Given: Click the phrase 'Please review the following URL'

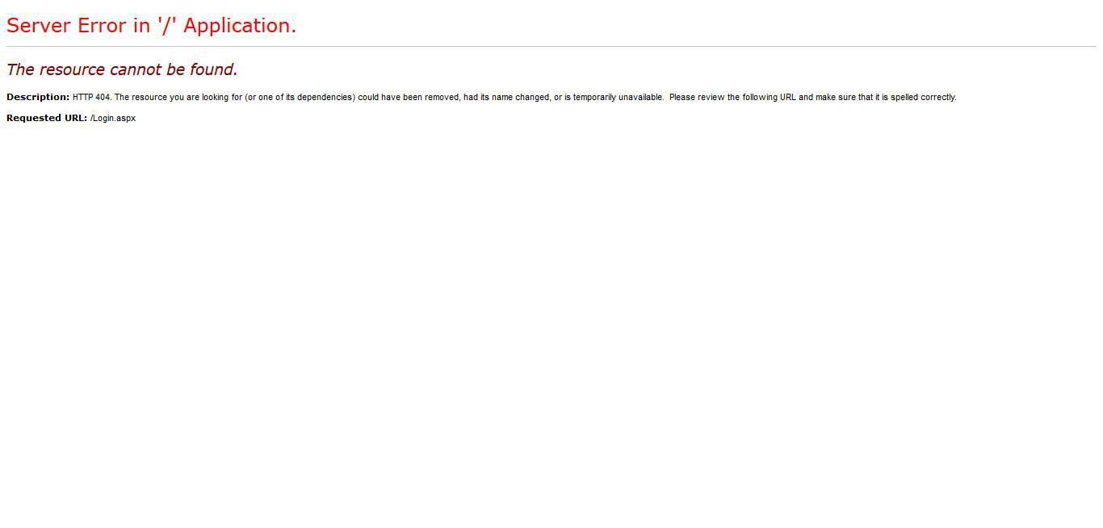Looking at the screenshot, I should (x=727, y=97).
